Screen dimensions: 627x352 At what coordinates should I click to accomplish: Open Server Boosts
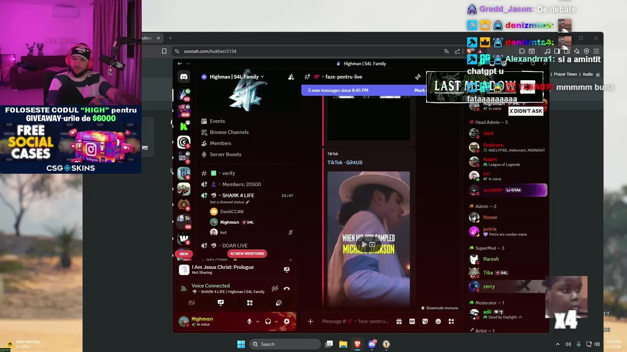click(x=247, y=154)
